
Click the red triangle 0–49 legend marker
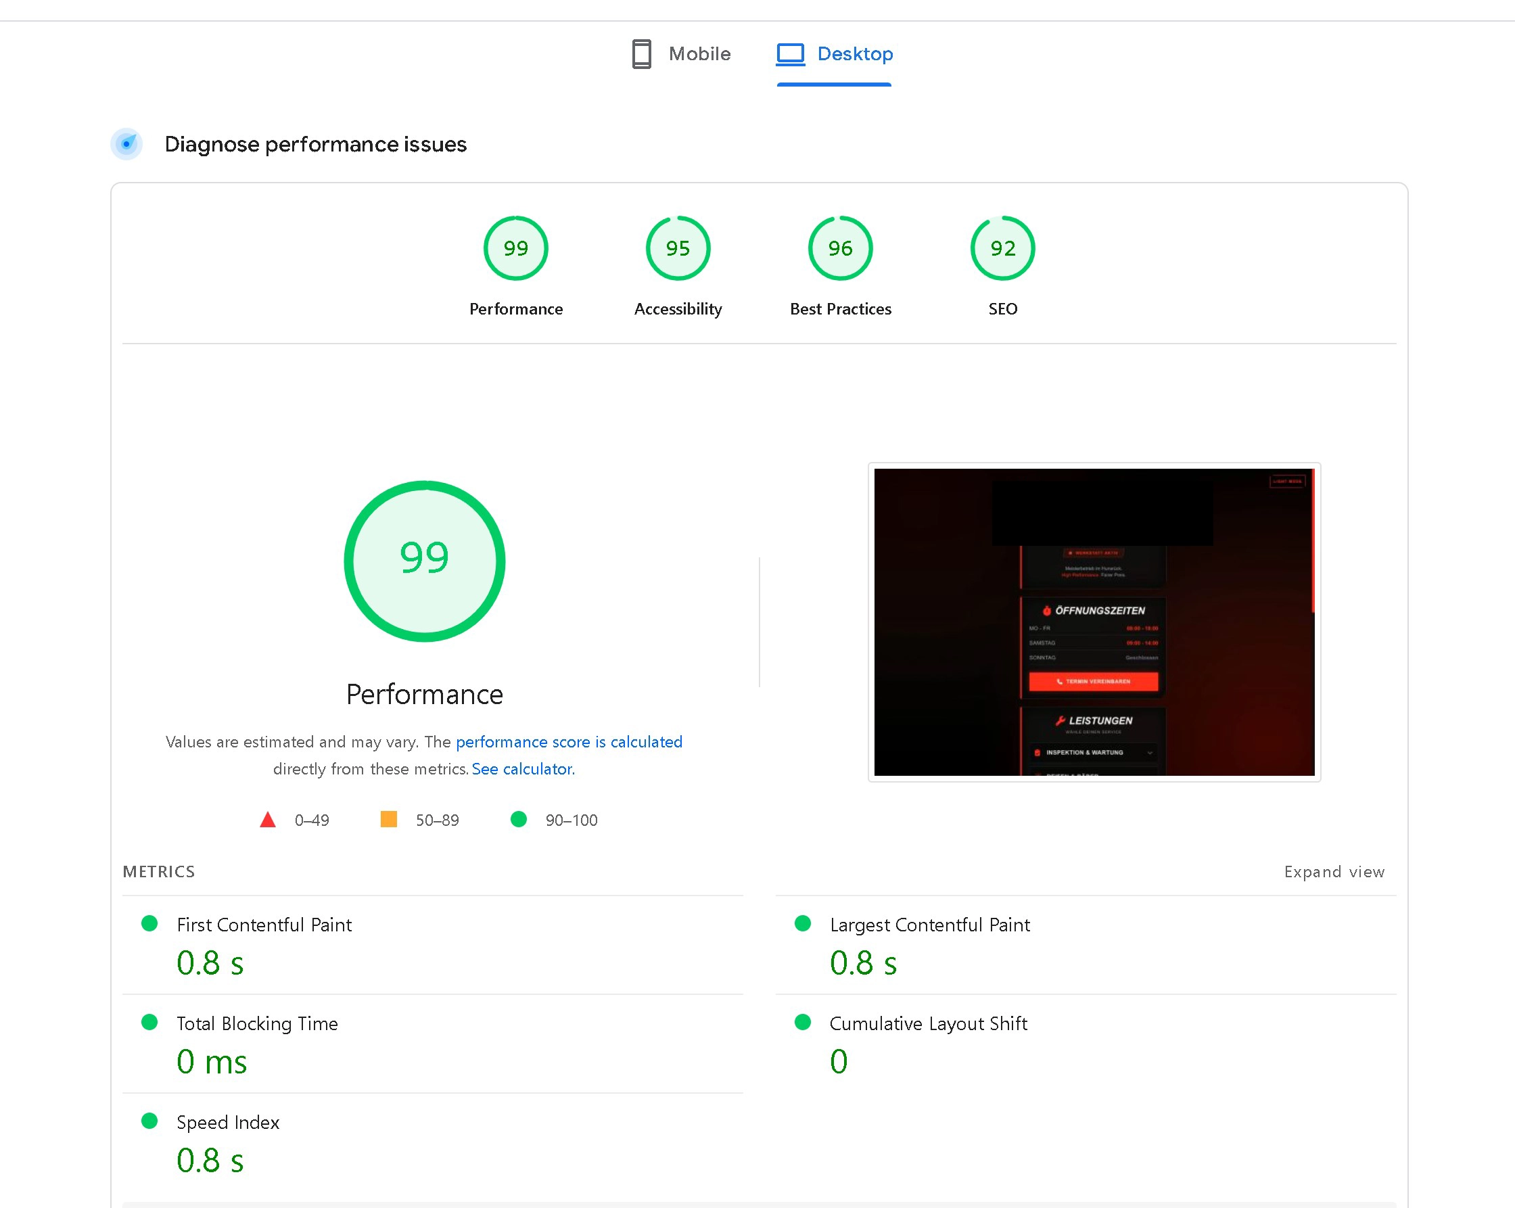click(268, 819)
